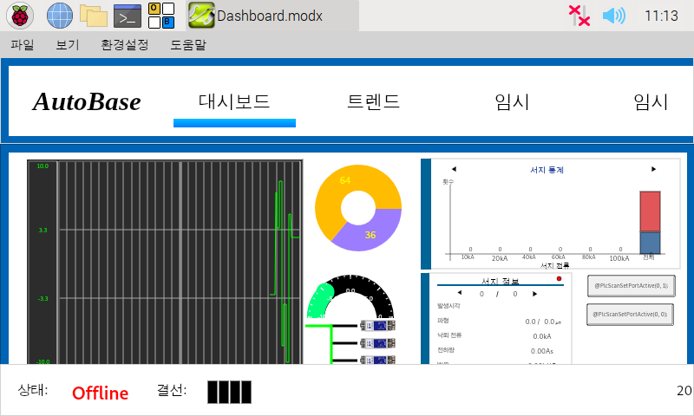Select the Dashboard.modx taskbar window entry

[x=272, y=16]
